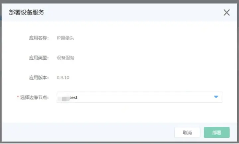The width and height of the screenshot is (239, 144).
Task: Open the 选择边缘节点 dropdown field
Action: (139, 97)
